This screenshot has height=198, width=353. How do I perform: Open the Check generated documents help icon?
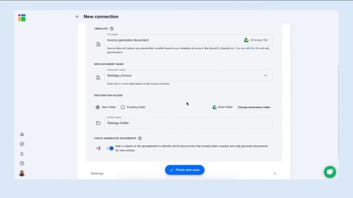click(140, 138)
